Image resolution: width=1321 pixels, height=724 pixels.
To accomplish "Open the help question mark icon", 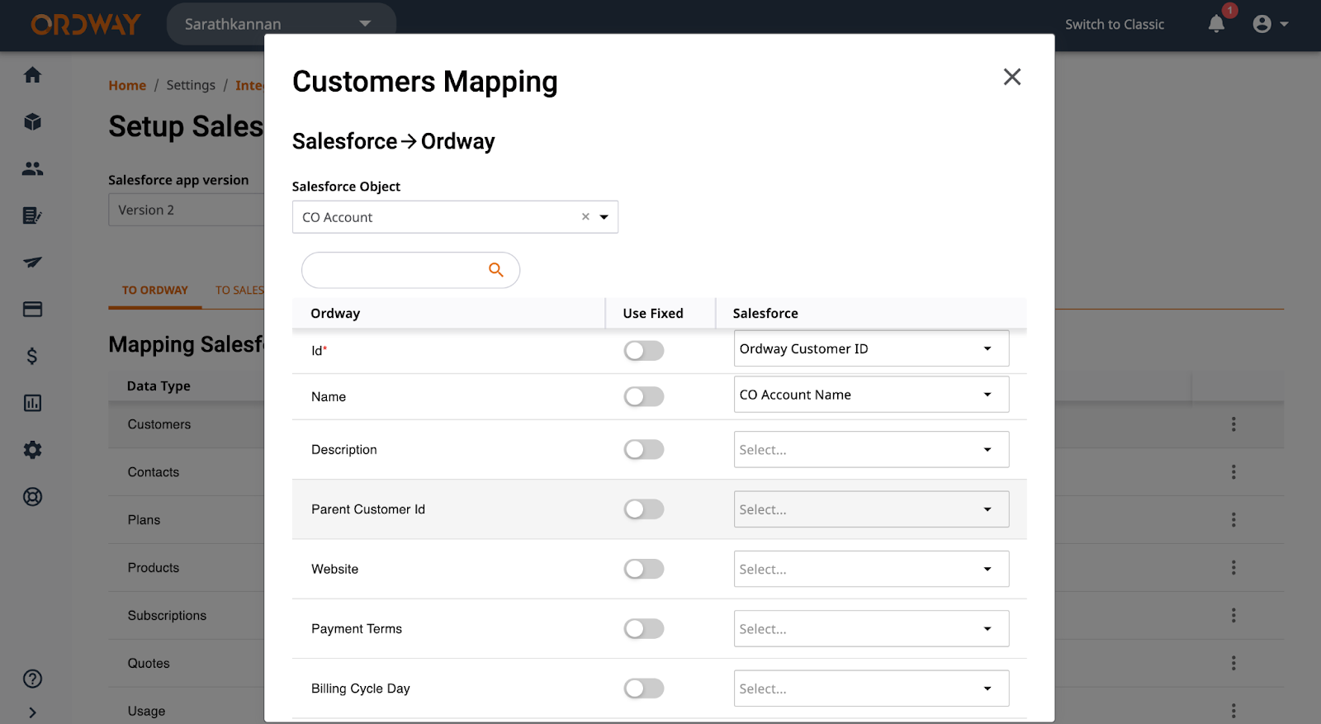I will [x=32, y=679].
